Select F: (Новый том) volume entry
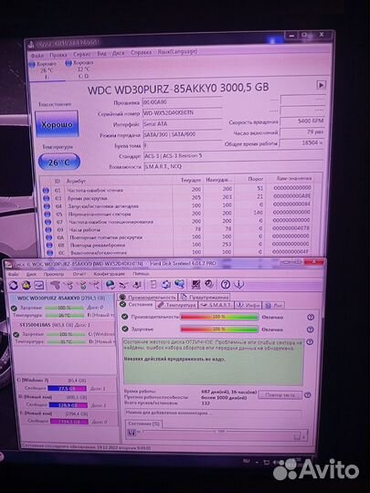The width and height of the screenshot is (370, 493). click(x=68, y=417)
